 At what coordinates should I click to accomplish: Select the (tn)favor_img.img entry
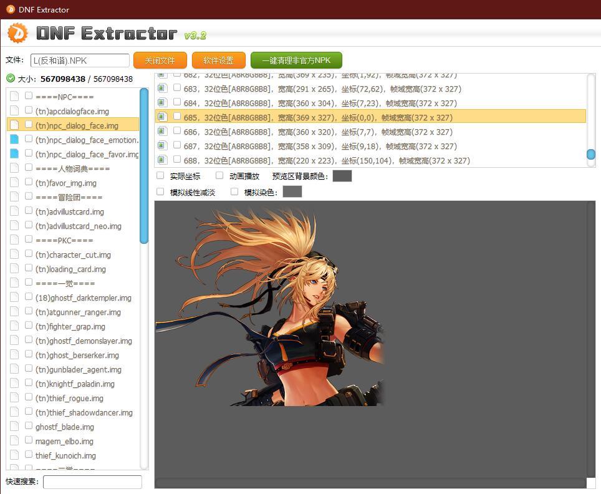[x=65, y=183]
